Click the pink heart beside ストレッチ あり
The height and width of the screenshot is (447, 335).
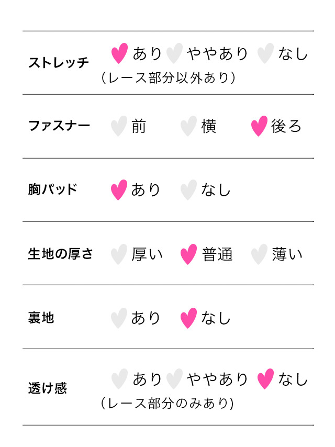(x=119, y=53)
